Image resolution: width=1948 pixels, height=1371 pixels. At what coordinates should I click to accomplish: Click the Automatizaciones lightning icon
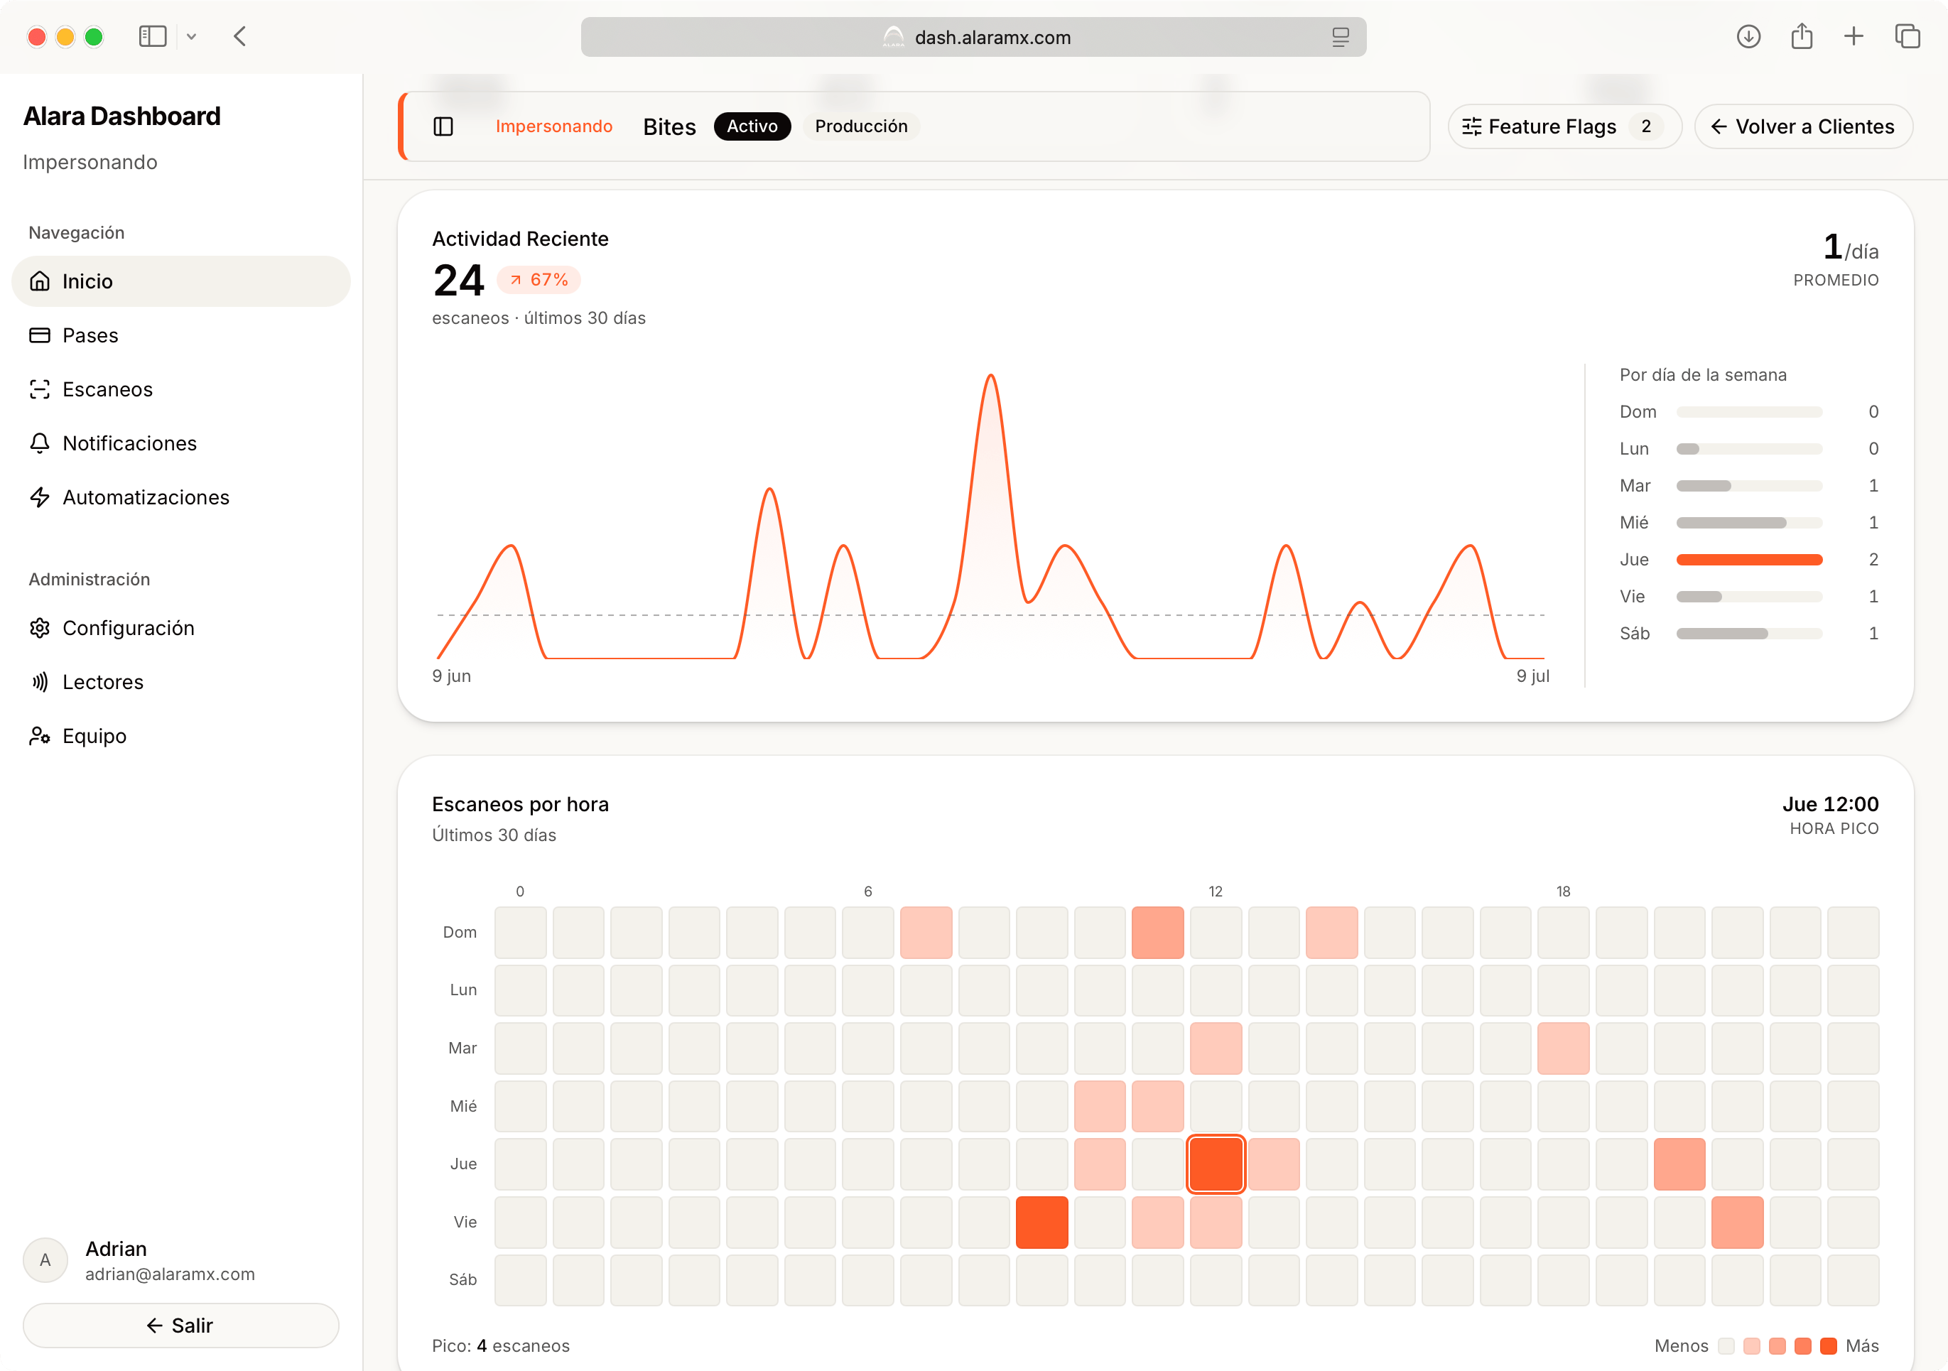pos(40,497)
